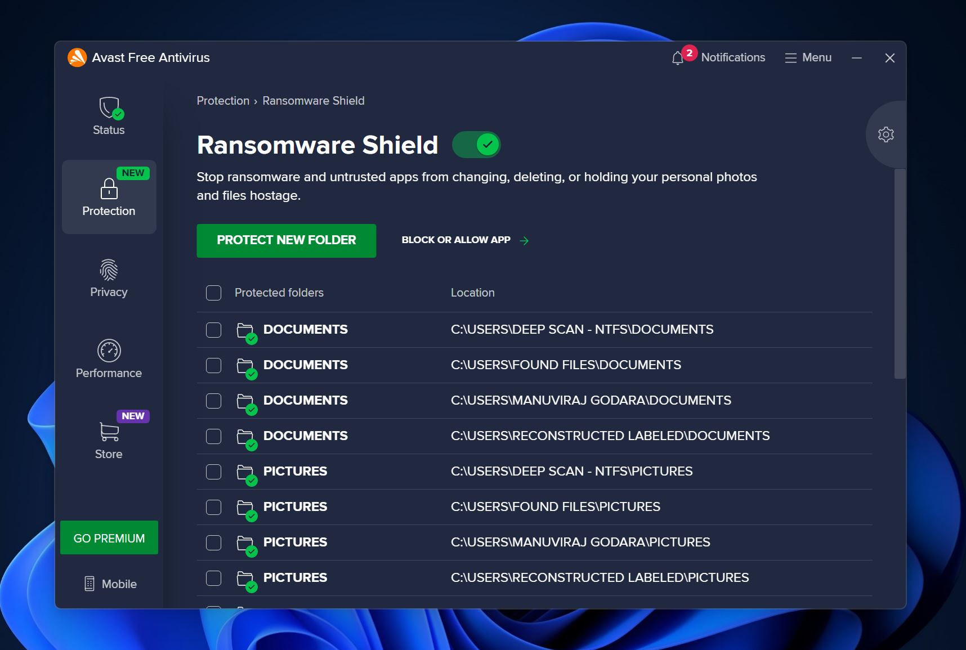The width and height of the screenshot is (966, 650).
Task: Open the Status shield icon
Action: 110,108
